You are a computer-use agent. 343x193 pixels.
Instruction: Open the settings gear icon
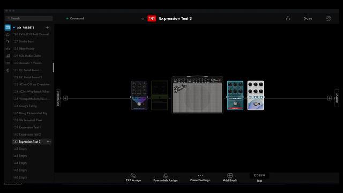tap(329, 18)
